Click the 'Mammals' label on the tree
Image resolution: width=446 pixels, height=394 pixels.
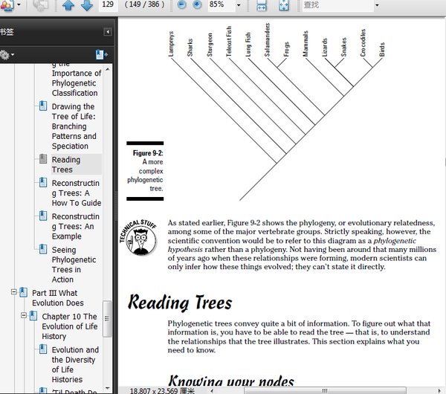coord(306,44)
